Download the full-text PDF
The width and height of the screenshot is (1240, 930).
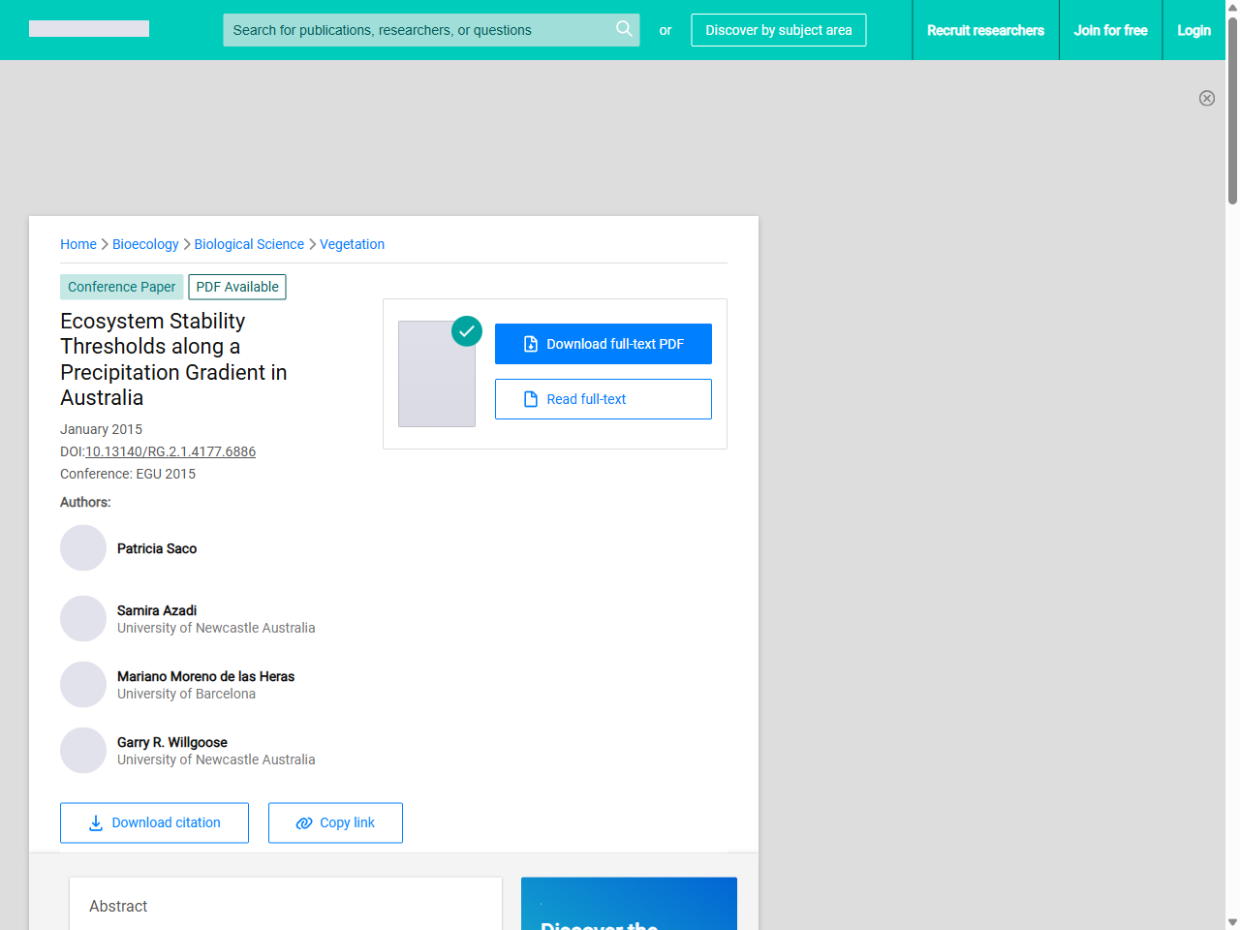click(603, 344)
